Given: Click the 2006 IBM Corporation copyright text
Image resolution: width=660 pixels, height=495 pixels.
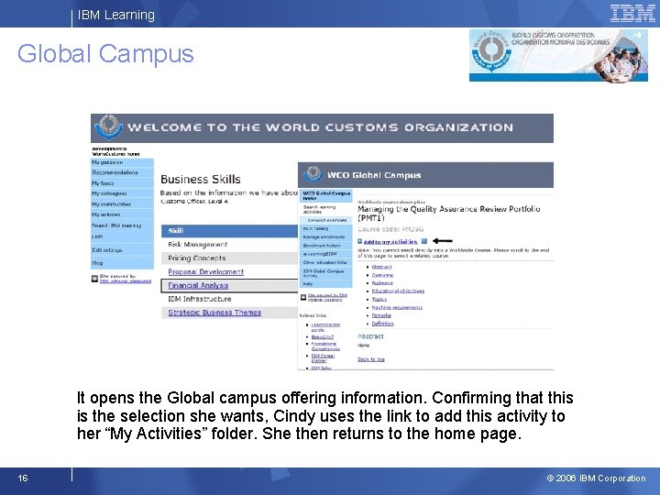Looking at the screenshot, I should click(x=596, y=478).
